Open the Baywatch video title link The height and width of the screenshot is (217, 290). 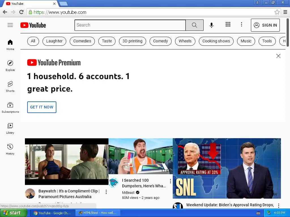(x=69, y=194)
